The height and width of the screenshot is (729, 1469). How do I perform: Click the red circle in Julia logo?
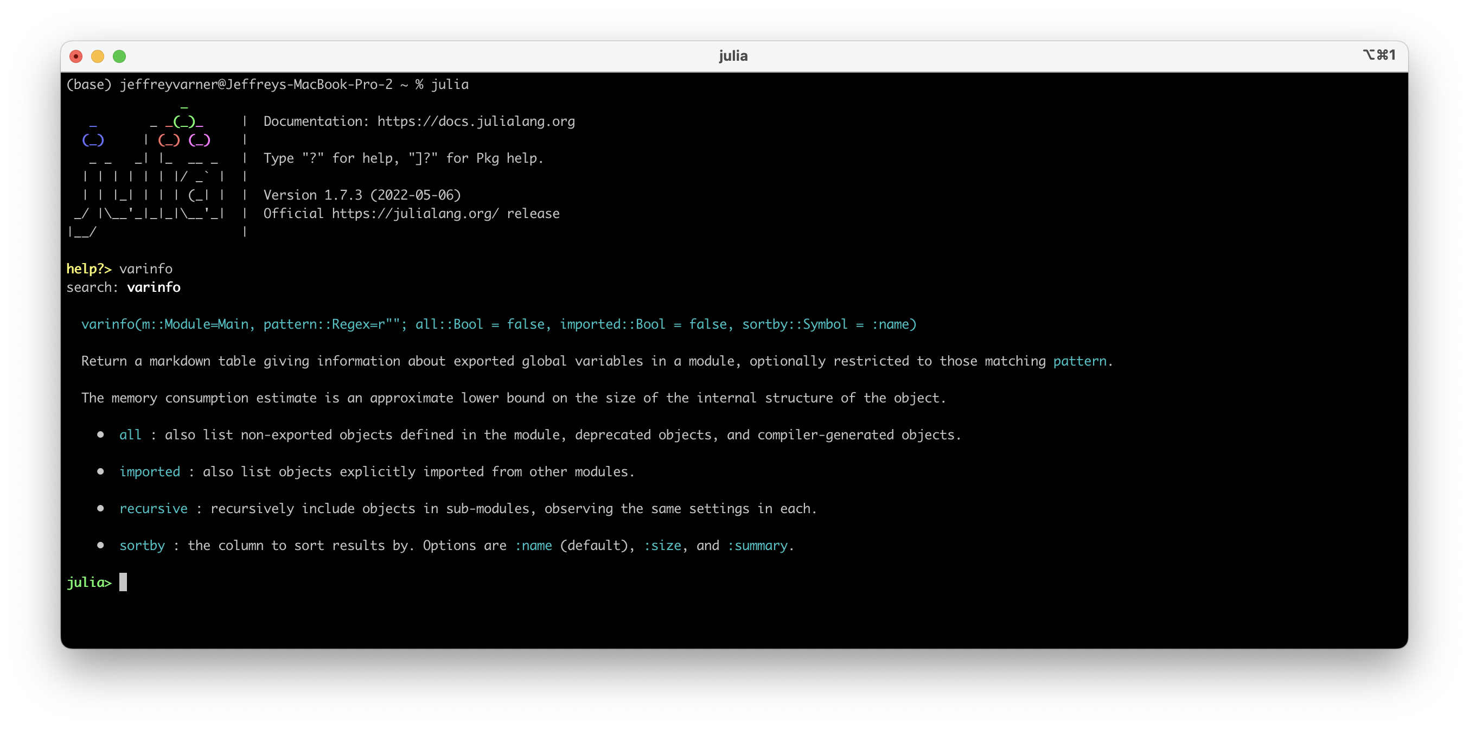169,140
